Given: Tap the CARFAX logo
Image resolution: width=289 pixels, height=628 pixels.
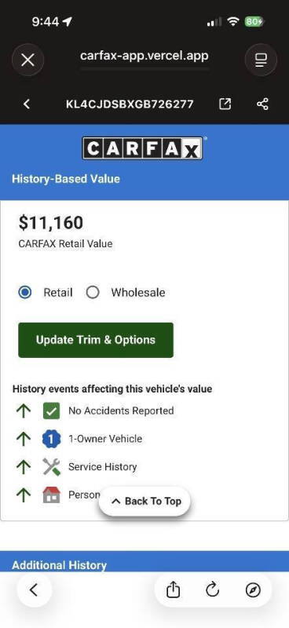Looking at the screenshot, I should 144,148.
